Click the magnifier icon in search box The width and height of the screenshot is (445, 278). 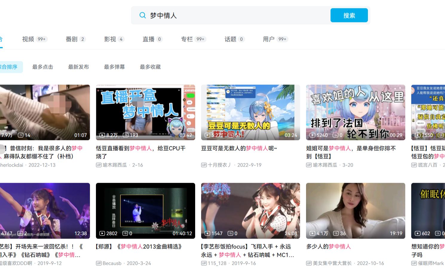pos(143,15)
